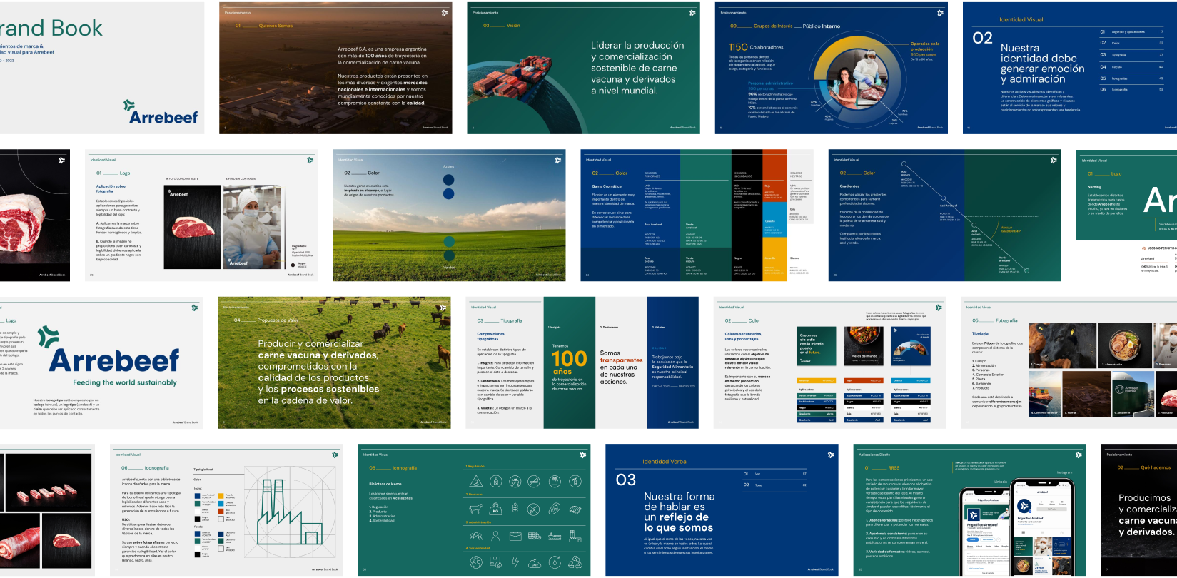Click the crossed-out syringe icon
The height and width of the screenshot is (578, 1177).
pyautogui.click(x=533, y=509)
